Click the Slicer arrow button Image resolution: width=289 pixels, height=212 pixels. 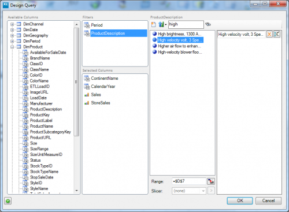[211, 191]
